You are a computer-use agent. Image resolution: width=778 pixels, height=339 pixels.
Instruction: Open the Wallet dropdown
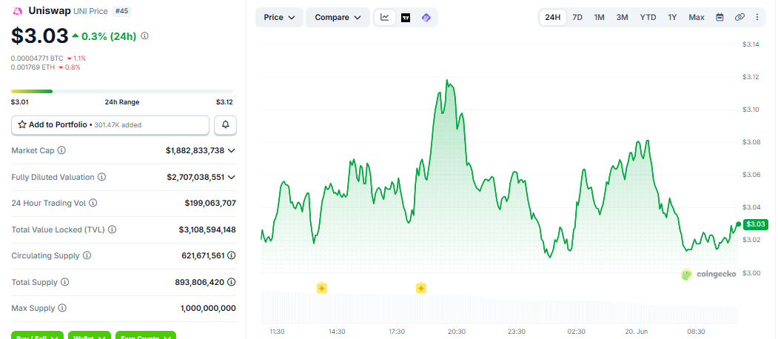(90, 335)
